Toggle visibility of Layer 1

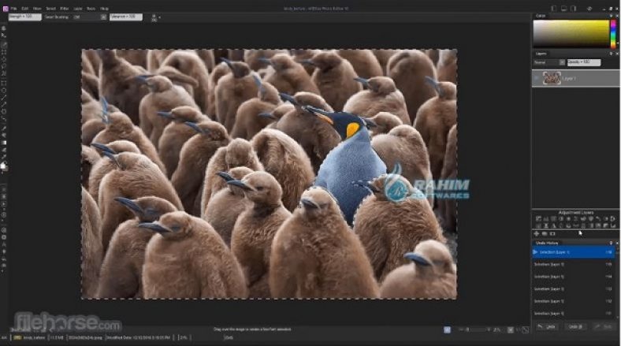[x=537, y=78]
